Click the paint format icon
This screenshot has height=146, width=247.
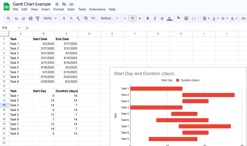point(38,18)
